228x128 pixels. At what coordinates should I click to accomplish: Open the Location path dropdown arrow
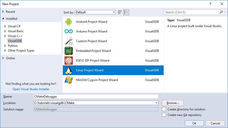(157, 103)
